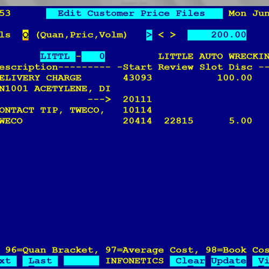This screenshot has height=269, width=269.
Task: Select discount value 5.00
Action: pos(240,121)
